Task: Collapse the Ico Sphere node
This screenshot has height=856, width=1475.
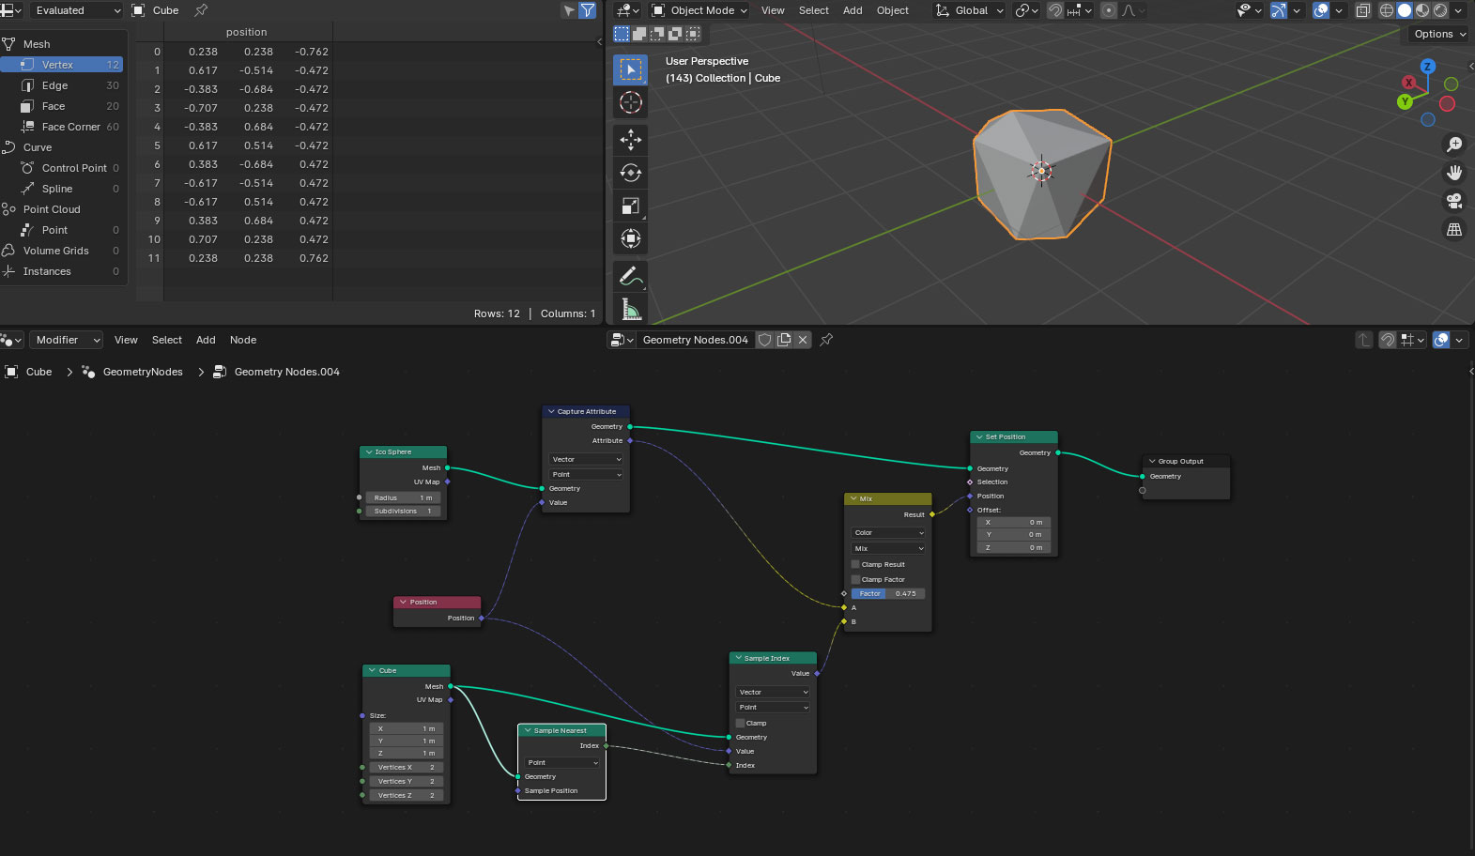Action: 369,452
